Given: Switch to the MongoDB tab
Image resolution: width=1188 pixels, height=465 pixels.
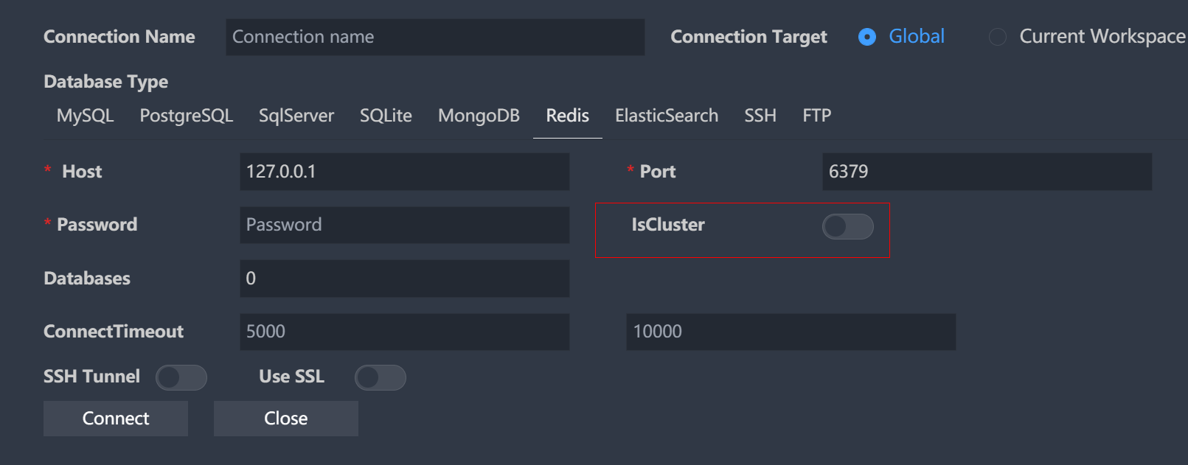Looking at the screenshot, I should pos(479,116).
